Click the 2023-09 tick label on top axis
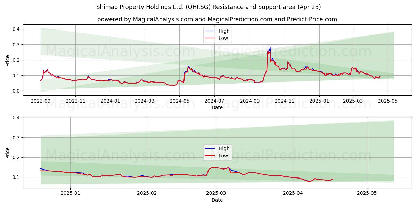 pyautogui.click(x=41, y=101)
